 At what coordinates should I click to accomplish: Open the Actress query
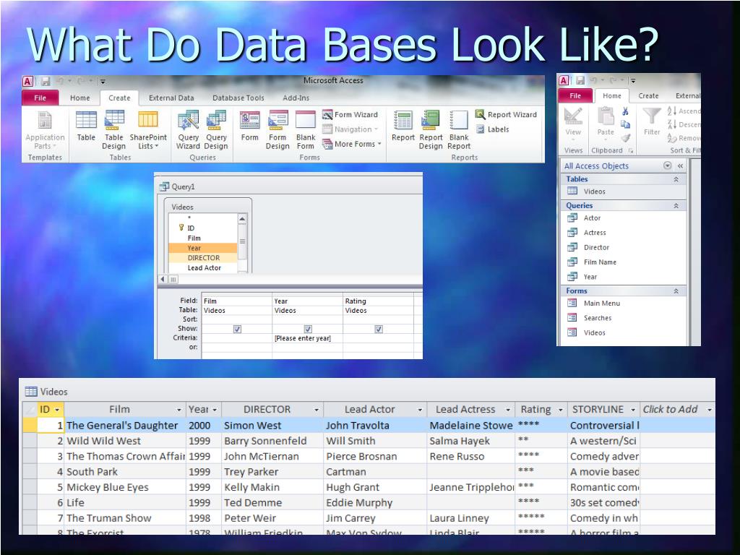tap(624, 233)
